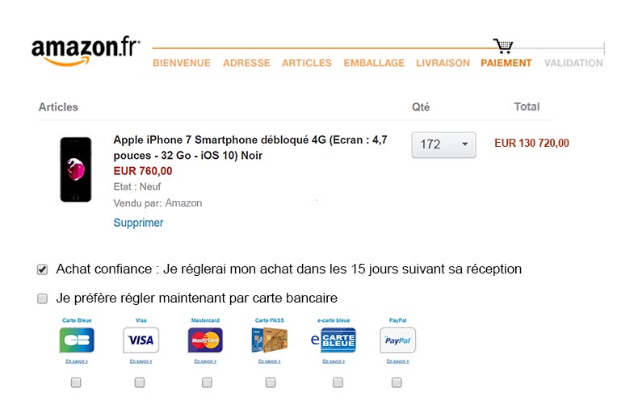Check the box under Visa
This screenshot has width=634, height=405.
140,382
